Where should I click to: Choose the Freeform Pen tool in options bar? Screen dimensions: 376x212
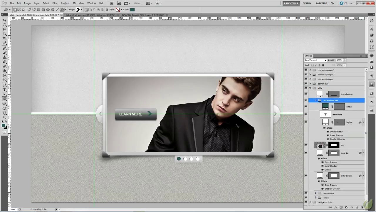coord(34,9)
